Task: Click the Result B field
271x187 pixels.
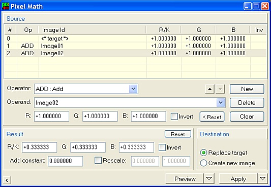Action: (x=136, y=147)
